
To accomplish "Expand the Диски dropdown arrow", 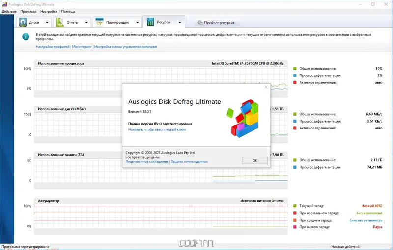I will pos(47,22).
